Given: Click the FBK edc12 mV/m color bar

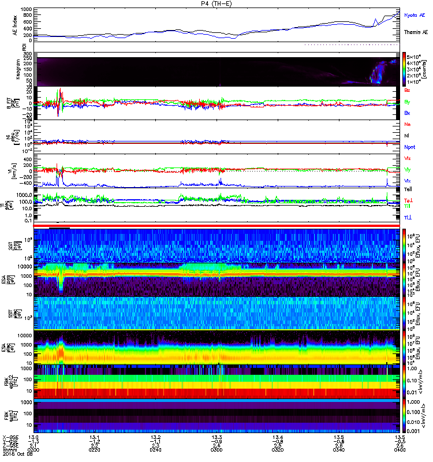Looking at the screenshot, I should click(x=404, y=381).
